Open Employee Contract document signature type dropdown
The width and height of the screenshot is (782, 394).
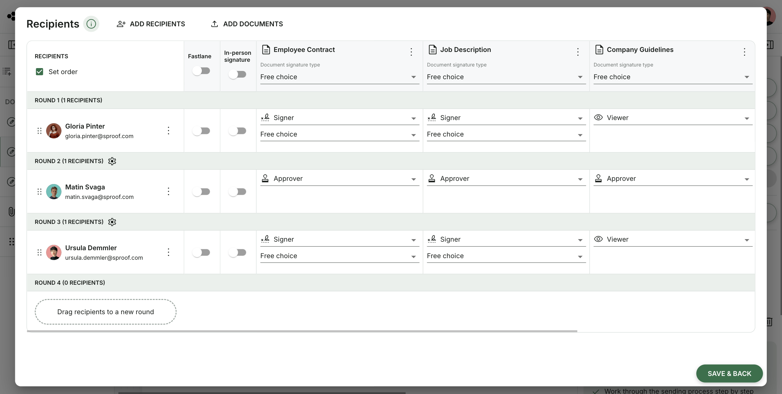[x=340, y=77]
